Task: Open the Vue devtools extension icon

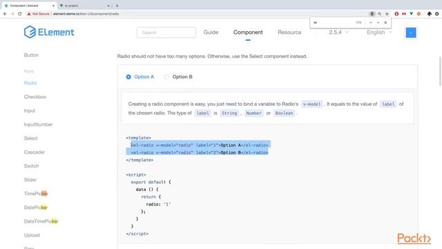Action: pos(412,14)
